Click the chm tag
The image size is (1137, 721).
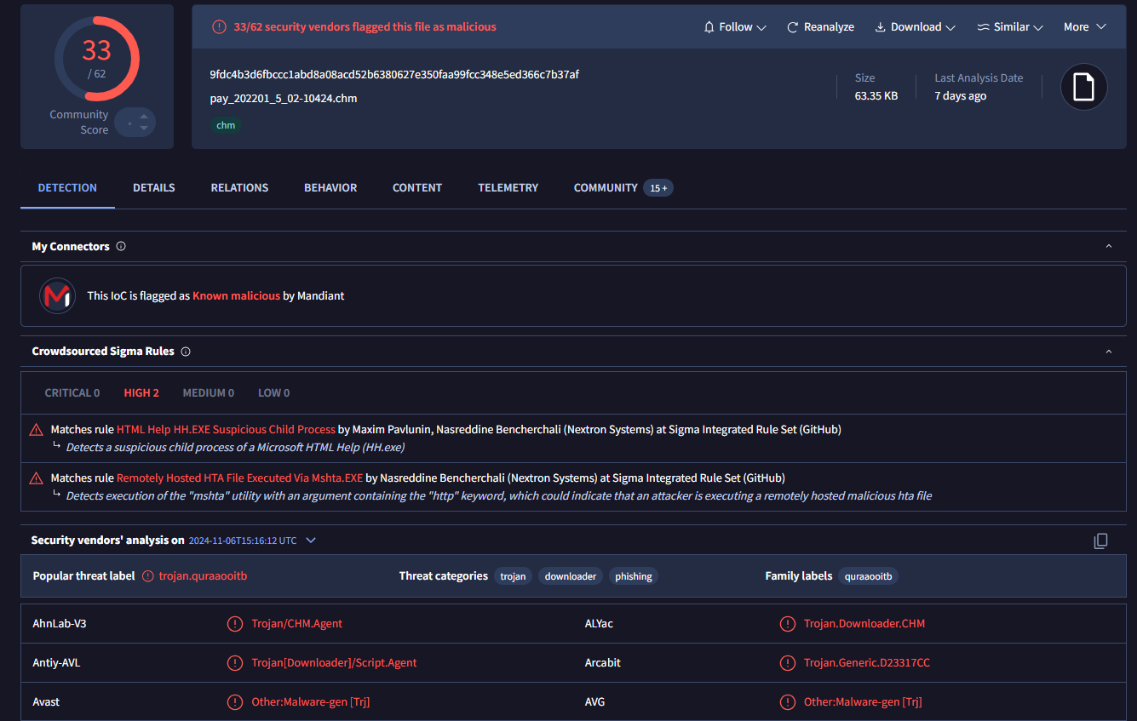(226, 125)
